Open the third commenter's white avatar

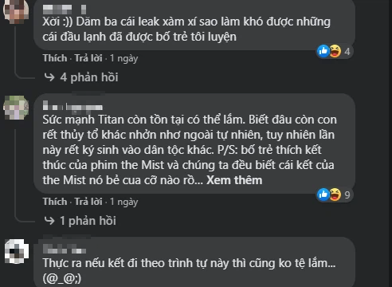click(x=17, y=251)
